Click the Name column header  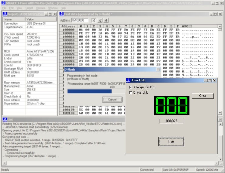coord(14,19)
